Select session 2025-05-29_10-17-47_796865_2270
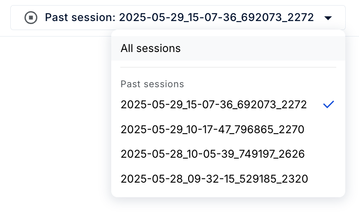 228,129
